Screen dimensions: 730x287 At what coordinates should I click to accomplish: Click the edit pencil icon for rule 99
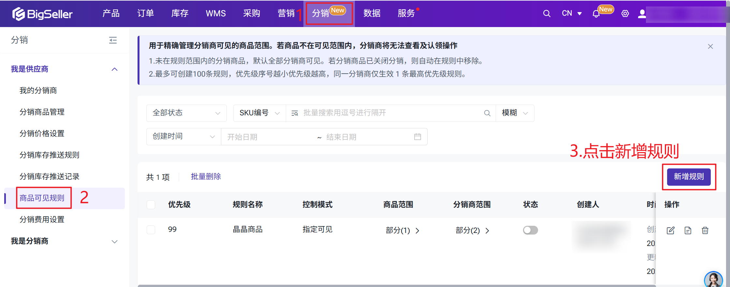(670, 230)
